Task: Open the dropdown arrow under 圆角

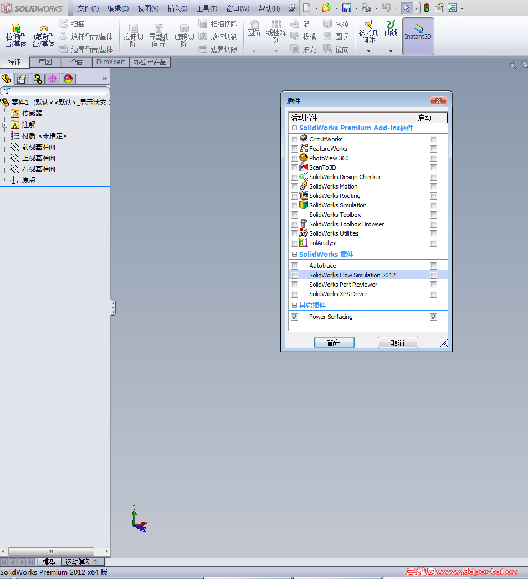Action: pos(254,51)
